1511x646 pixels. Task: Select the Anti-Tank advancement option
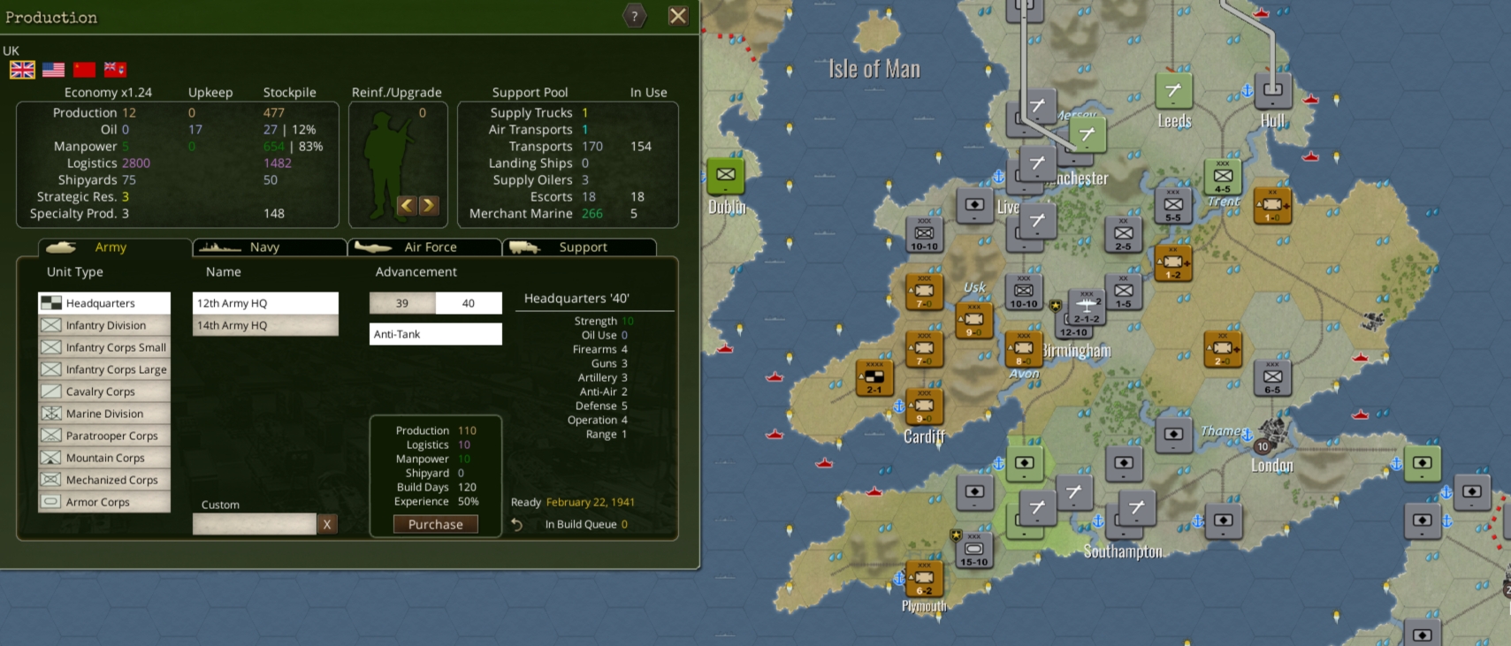pyautogui.click(x=435, y=334)
